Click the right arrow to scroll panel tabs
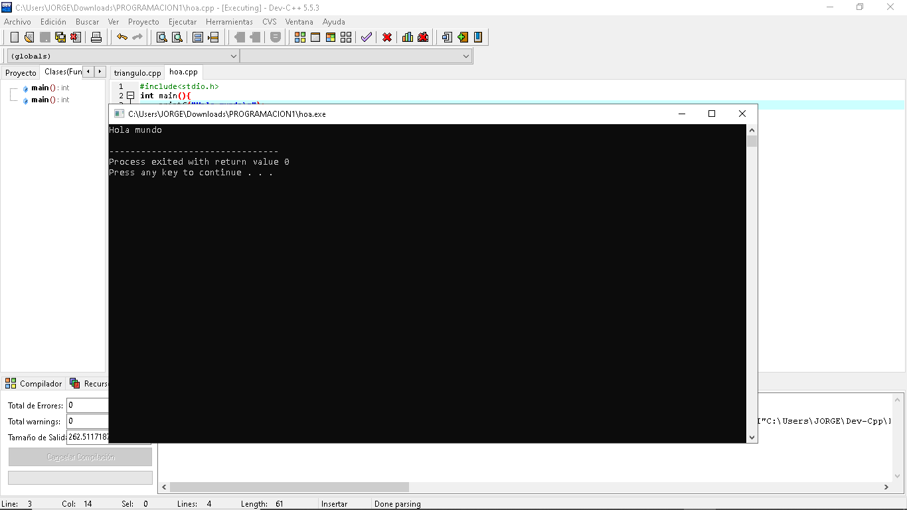Image resolution: width=907 pixels, height=510 pixels. pyautogui.click(x=99, y=71)
